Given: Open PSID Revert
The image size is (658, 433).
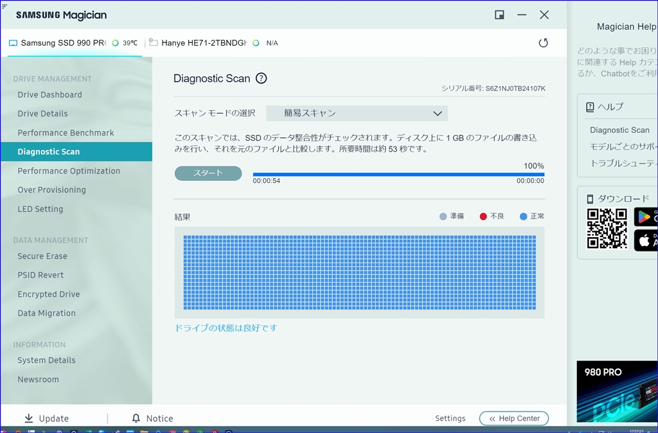Looking at the screenshot, I should 40,275.
